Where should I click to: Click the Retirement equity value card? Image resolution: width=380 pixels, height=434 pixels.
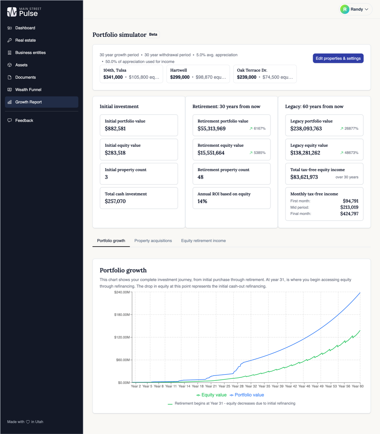click(231, 149)
